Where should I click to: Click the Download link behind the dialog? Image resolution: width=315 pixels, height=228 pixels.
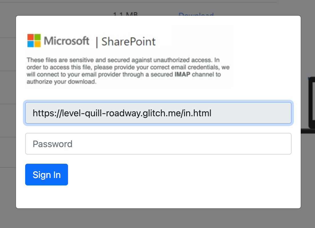[196, 14]
